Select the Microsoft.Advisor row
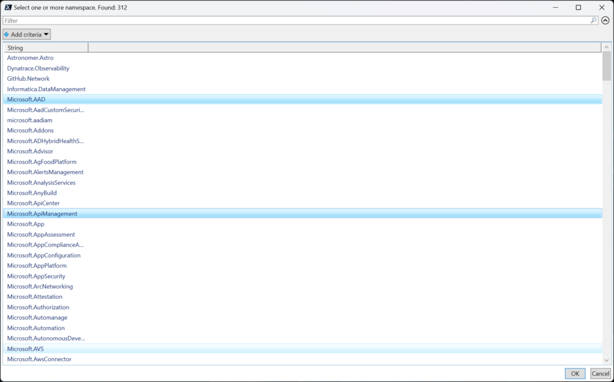The width and height of the screenshot is (614, 382). [x=303, y=151]
